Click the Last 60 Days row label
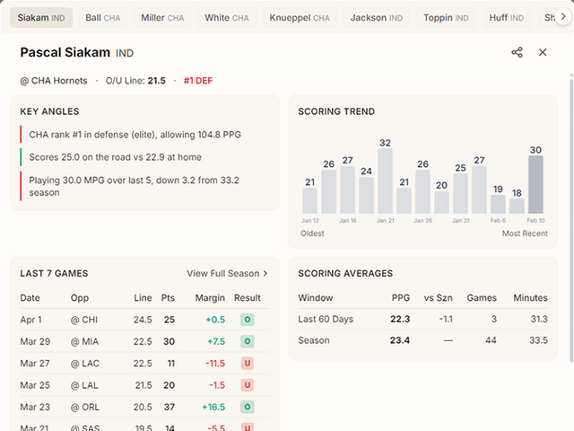 tap(326, 319)
